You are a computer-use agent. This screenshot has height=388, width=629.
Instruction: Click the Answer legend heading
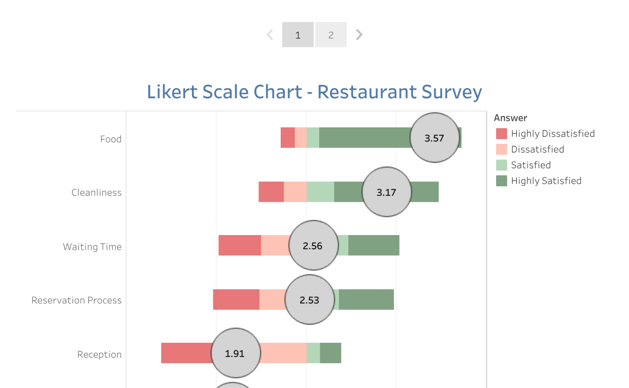pyautogui.click(x=510, y=118)
